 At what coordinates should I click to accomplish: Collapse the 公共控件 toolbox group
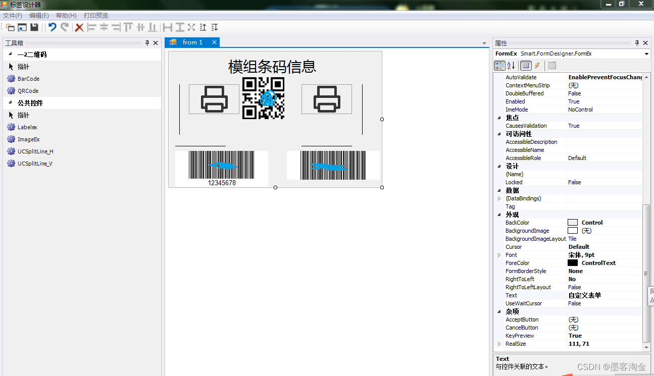(x=11, y=102)
